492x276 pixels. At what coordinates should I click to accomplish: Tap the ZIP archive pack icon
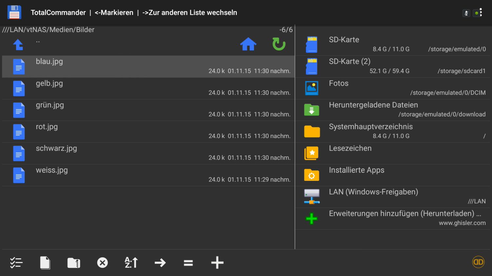point(74,263)
